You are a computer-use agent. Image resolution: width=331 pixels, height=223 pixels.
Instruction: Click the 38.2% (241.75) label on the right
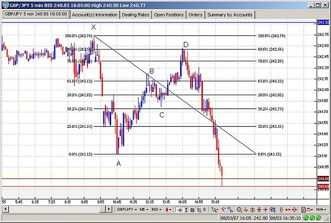click(x=271, y=109)
